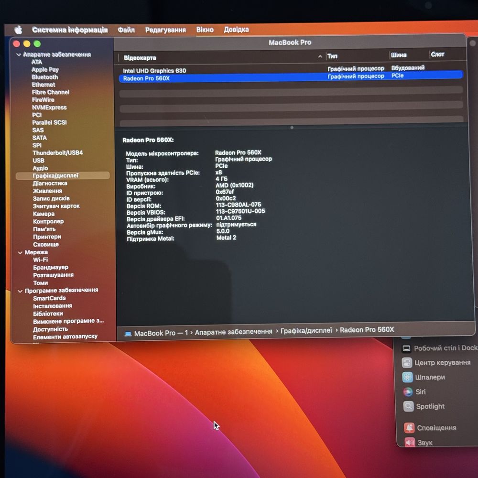Image resolution: width=478 pixels, height=478 pixels.
Task: Select FireWire in sidebar
Action: [x=43, y=100]
